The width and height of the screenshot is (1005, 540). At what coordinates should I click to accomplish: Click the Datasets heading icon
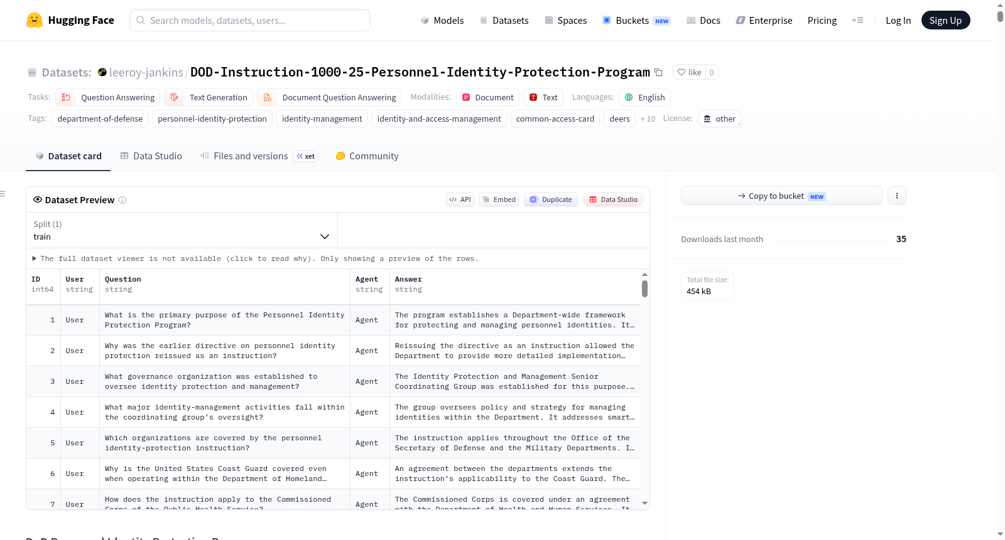coord(32,72)
